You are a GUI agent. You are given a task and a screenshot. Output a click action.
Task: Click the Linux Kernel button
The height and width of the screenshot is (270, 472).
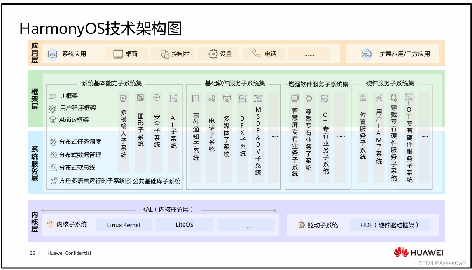[124, 225]
